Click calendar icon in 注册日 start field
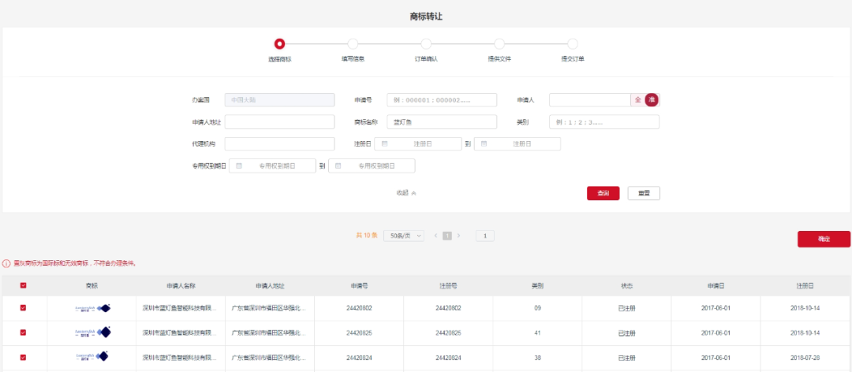The image size is (852, 372). (384, 144)
